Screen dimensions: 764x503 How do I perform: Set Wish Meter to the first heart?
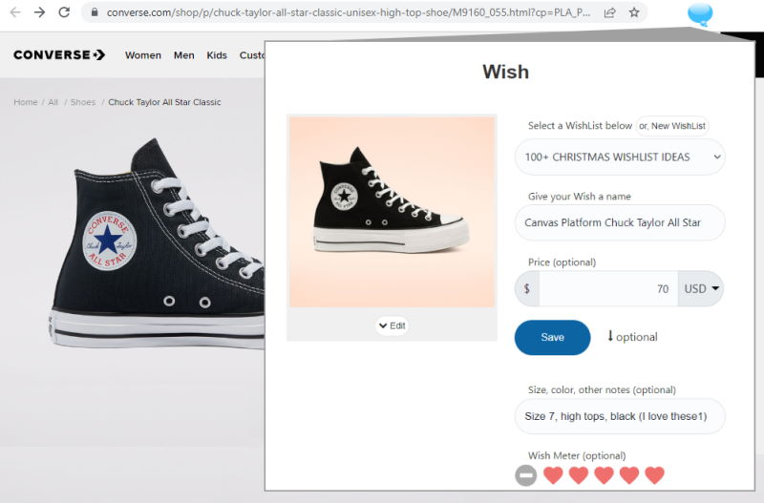[x=553, y=475]
